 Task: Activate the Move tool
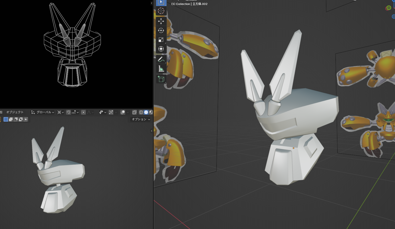[x=161, y=21]
